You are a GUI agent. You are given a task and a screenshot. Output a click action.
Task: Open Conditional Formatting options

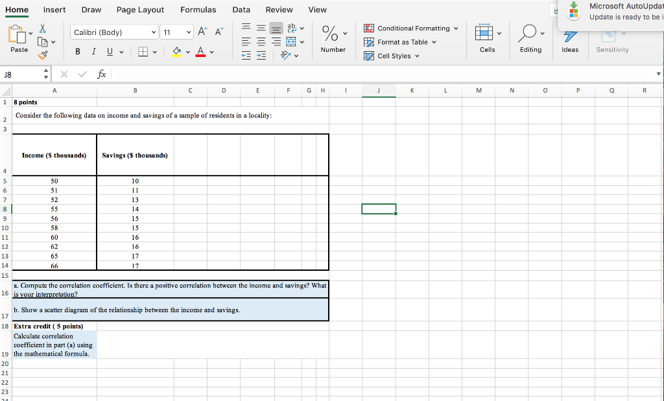click(x=410, y=29)
